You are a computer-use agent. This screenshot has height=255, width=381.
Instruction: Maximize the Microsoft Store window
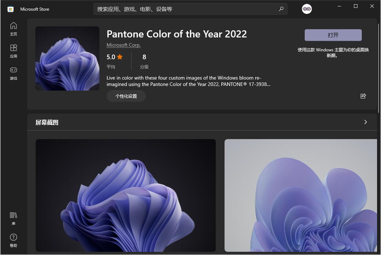click(x=355, y=6)
